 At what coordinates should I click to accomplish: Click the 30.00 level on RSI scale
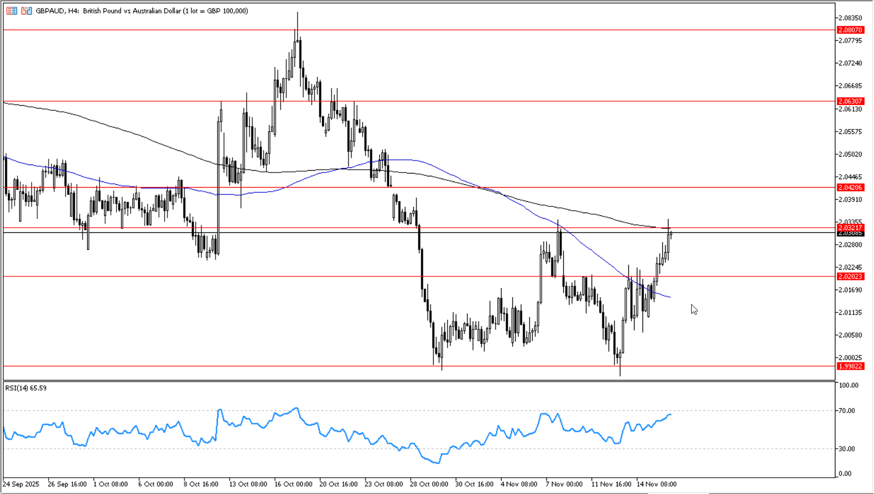click(x=847, y=449)
